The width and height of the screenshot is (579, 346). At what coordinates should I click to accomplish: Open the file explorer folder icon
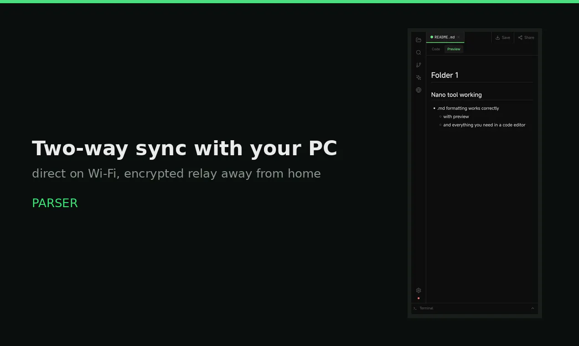pos(419,40)
